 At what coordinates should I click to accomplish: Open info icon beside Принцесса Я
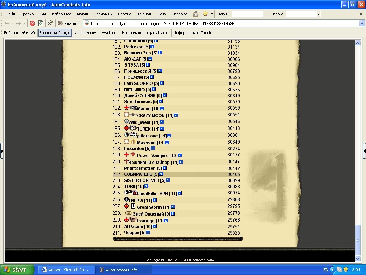[x=160, y=71]
